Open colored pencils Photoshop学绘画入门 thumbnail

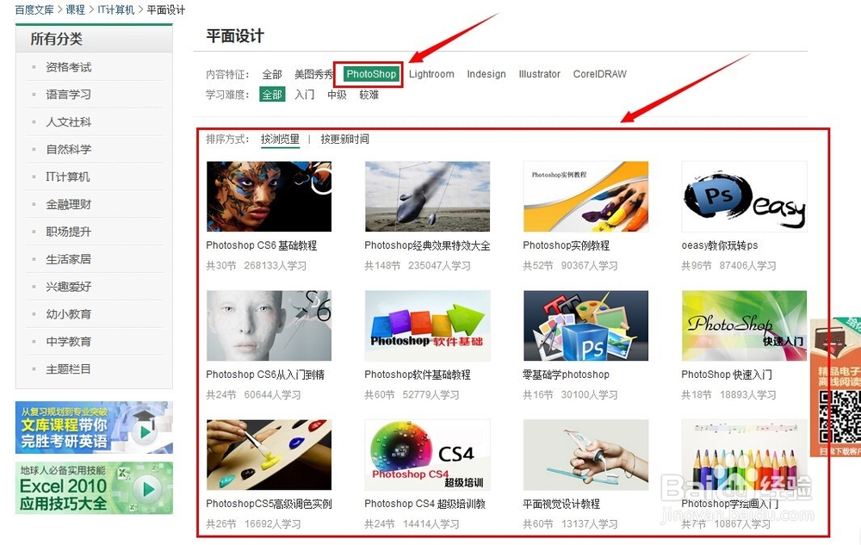click(744, 455)
